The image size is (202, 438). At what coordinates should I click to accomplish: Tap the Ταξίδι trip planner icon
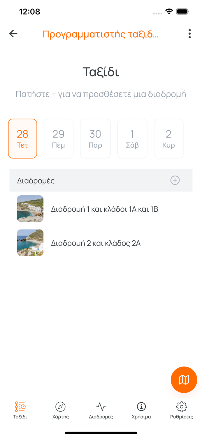[20, 407]
